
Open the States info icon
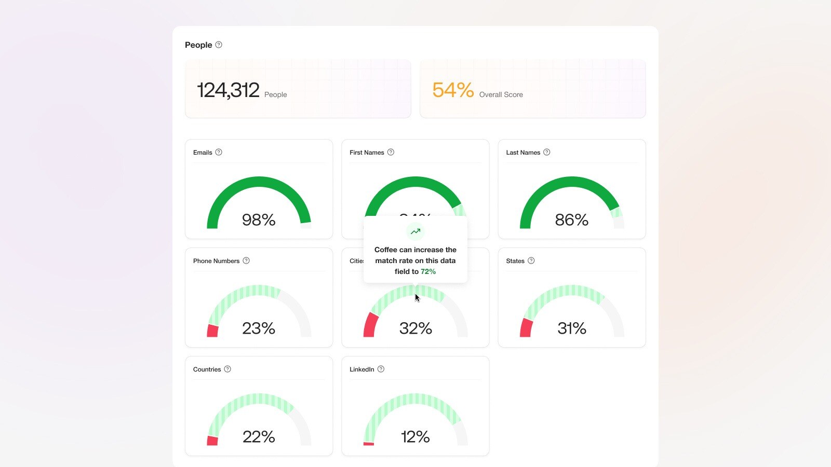531,260
